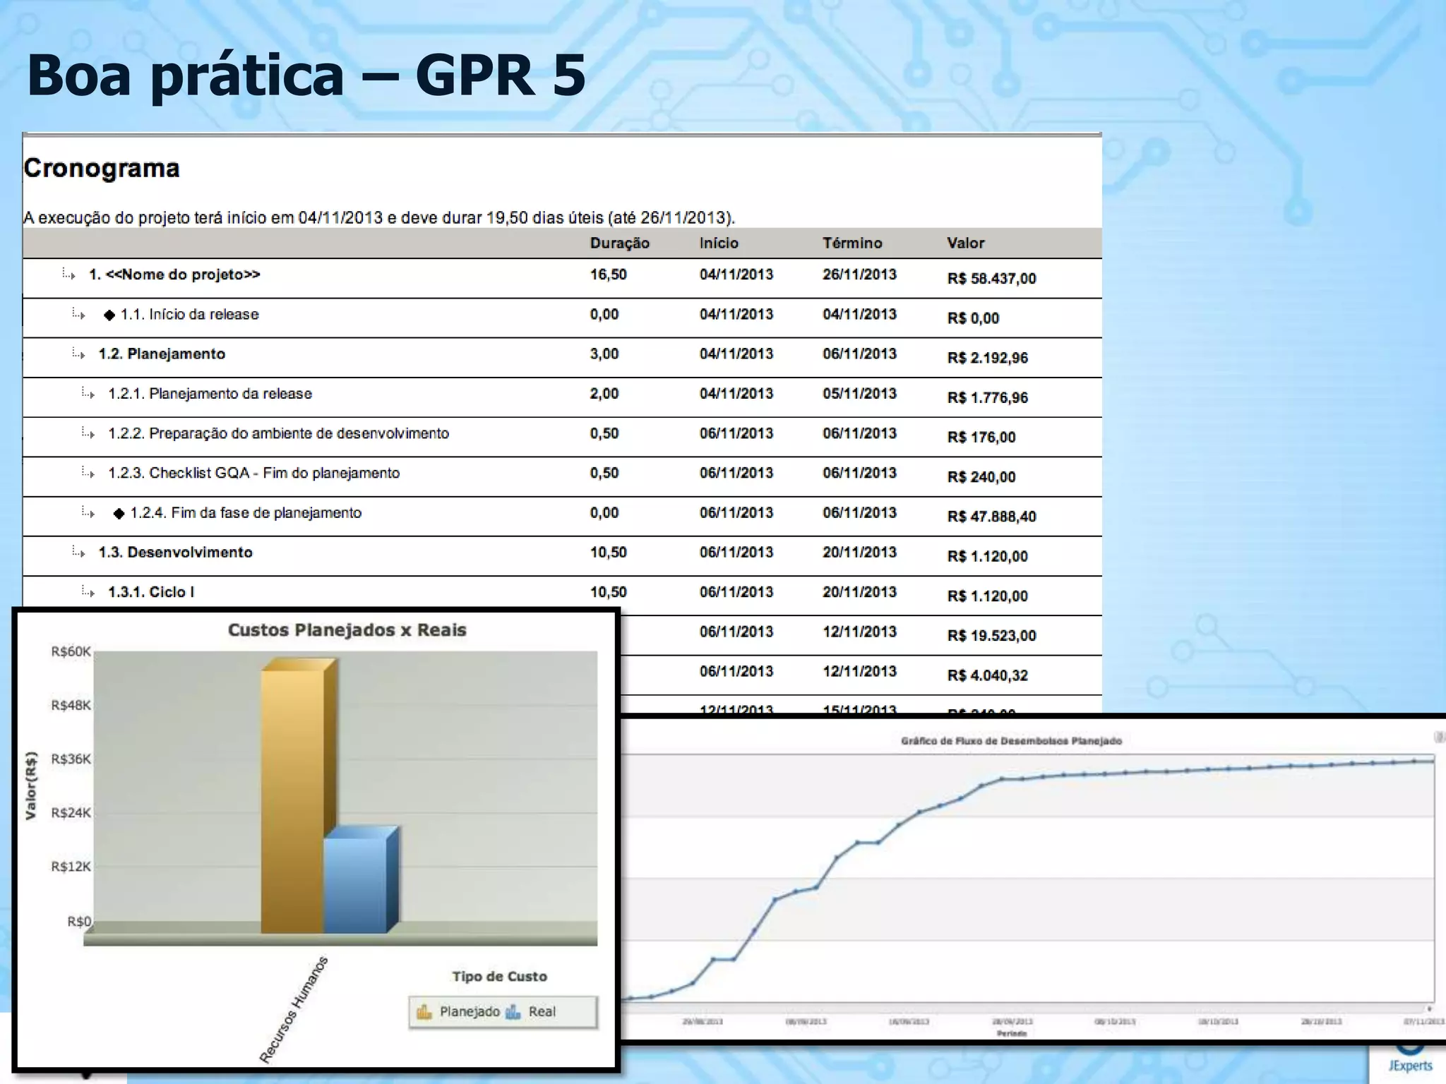1446x1084 pixels.
Task: Click the value 'R$ 1.776,96'
Action: click(x=987, y=397)
